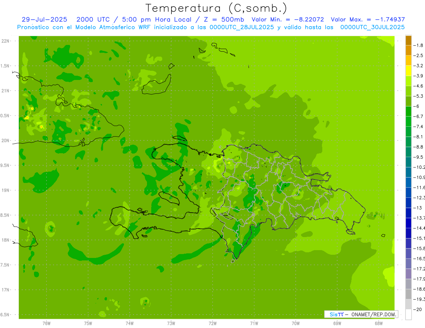
Task: Click the title "Temperatura (C,somb.)"
Action: pos(216,8)
